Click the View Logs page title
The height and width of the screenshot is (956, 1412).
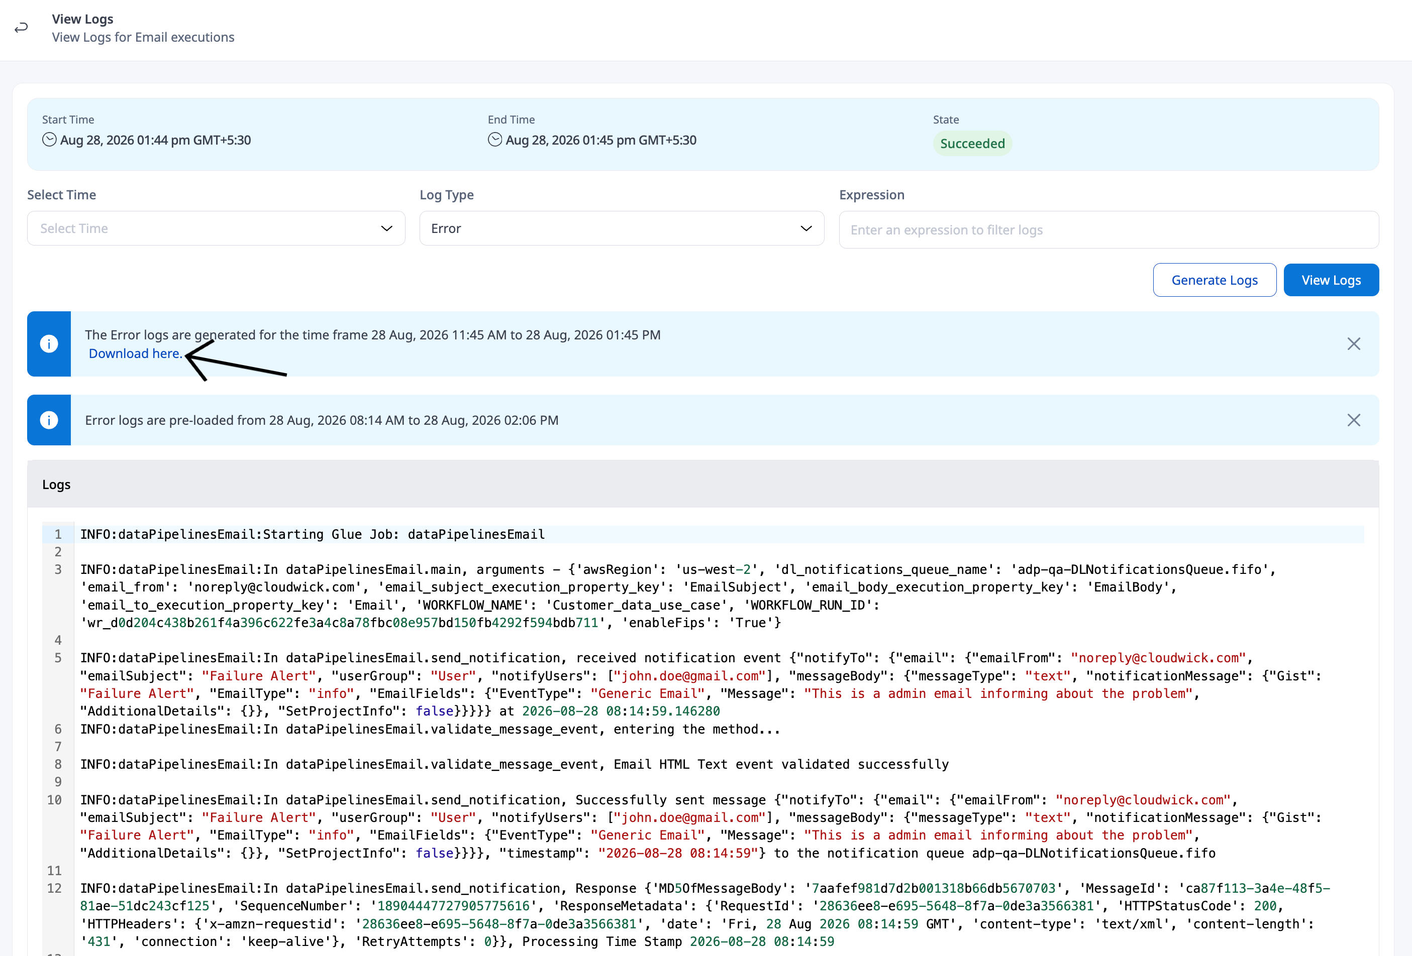coord(82,19)
